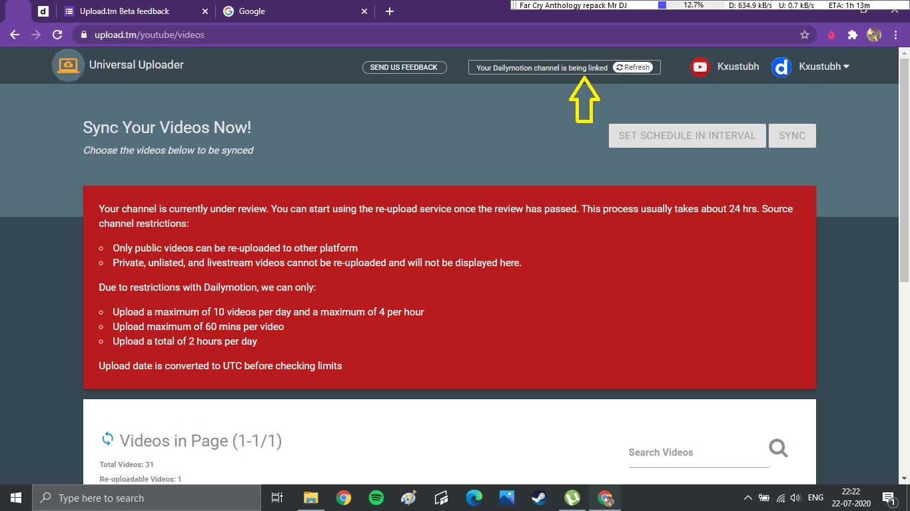This screenshot has height=511, width=910.
Task: Click the Windows taskbar search box
Action: tap(147, 498)
